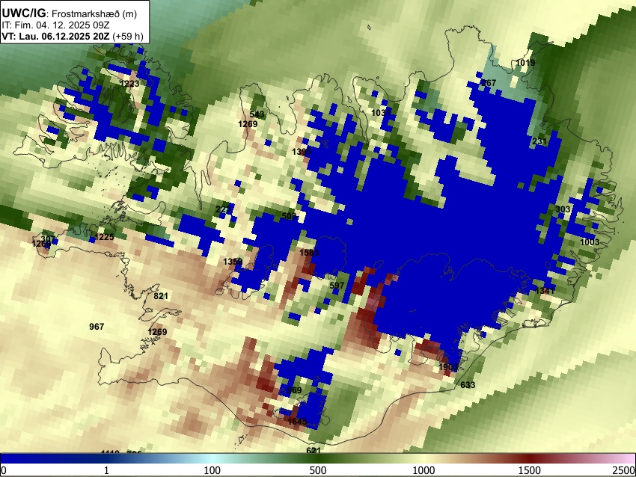636x477 pixels.
Task: Select the legend label 2500
Action: point(625,470)
